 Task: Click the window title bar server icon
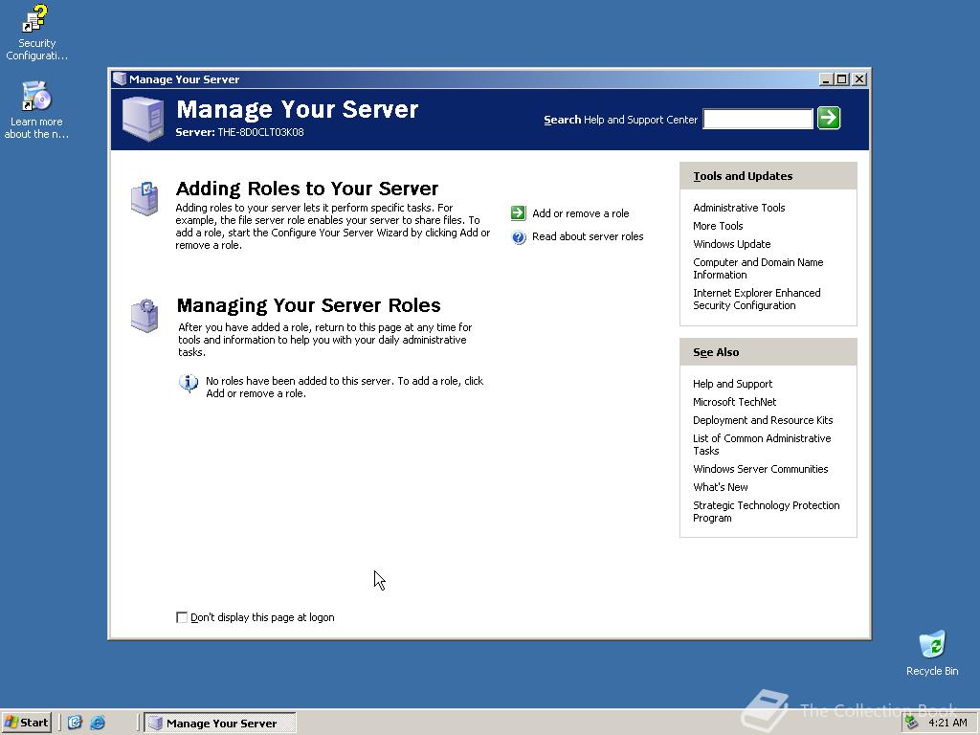tap(120, 78)
